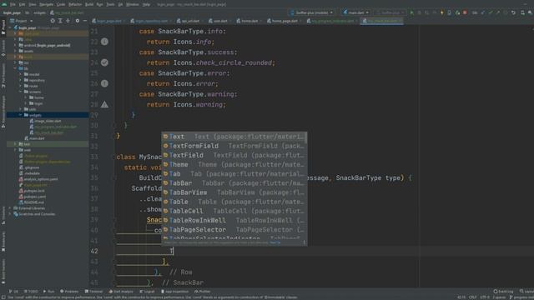The image size is (534, 300).
Task: Click Collapse All icon in Project panel
Action: point(68,21)
